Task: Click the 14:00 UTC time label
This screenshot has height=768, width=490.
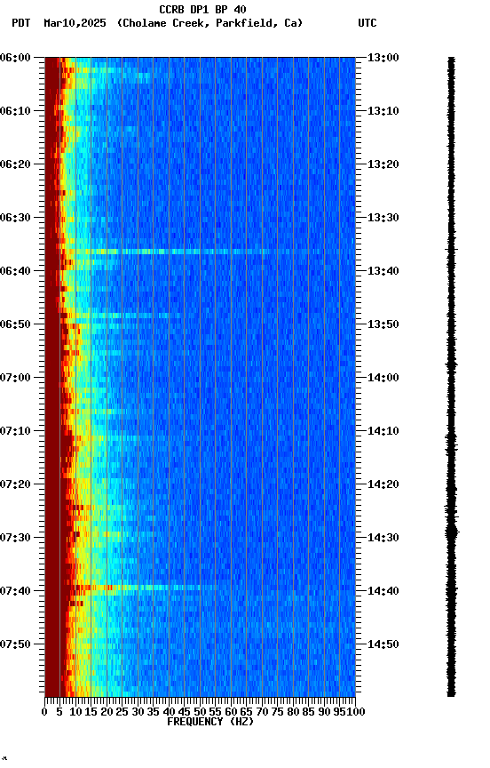Action: pyautogui.click(x=383, y=378)
